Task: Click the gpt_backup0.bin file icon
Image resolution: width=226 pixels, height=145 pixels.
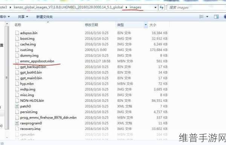Action: click(17, 67)
